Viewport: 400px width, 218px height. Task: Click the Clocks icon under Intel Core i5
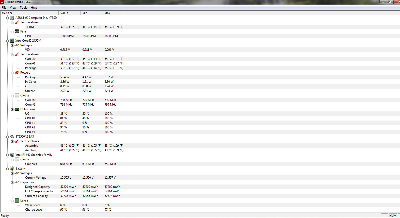pyautogui.click(x=17, y=95)
